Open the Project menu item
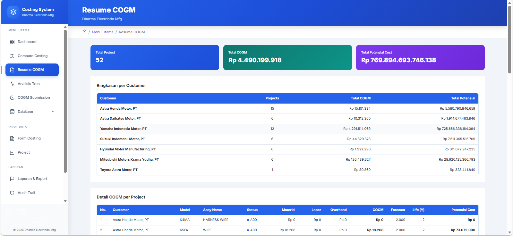Screen dimensions: 513x236 [32, 153]
